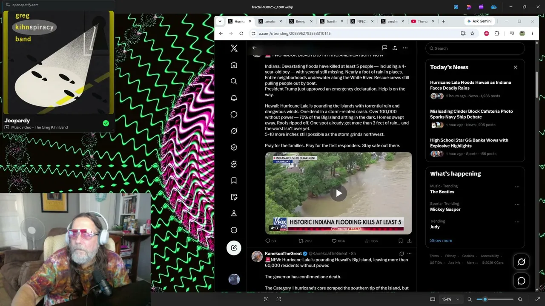Image resolution: width=545 pixels, height=306 pixels.
Task: Go to X home via house icon
Action: [234, 65]
